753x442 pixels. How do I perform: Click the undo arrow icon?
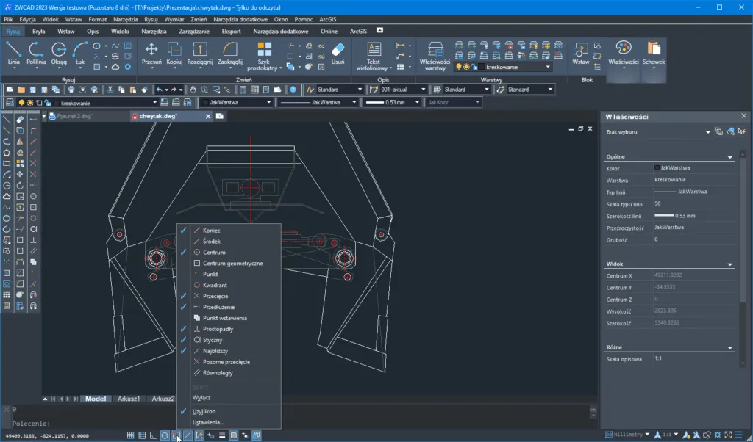pos(160,90)
